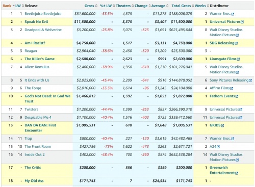Sort by Theaters column header

(123, 6)
